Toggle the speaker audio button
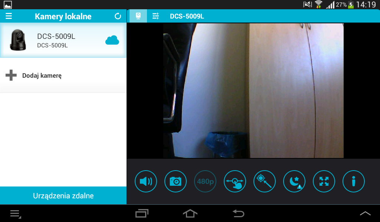380x222 pixels. pos(146,181)
